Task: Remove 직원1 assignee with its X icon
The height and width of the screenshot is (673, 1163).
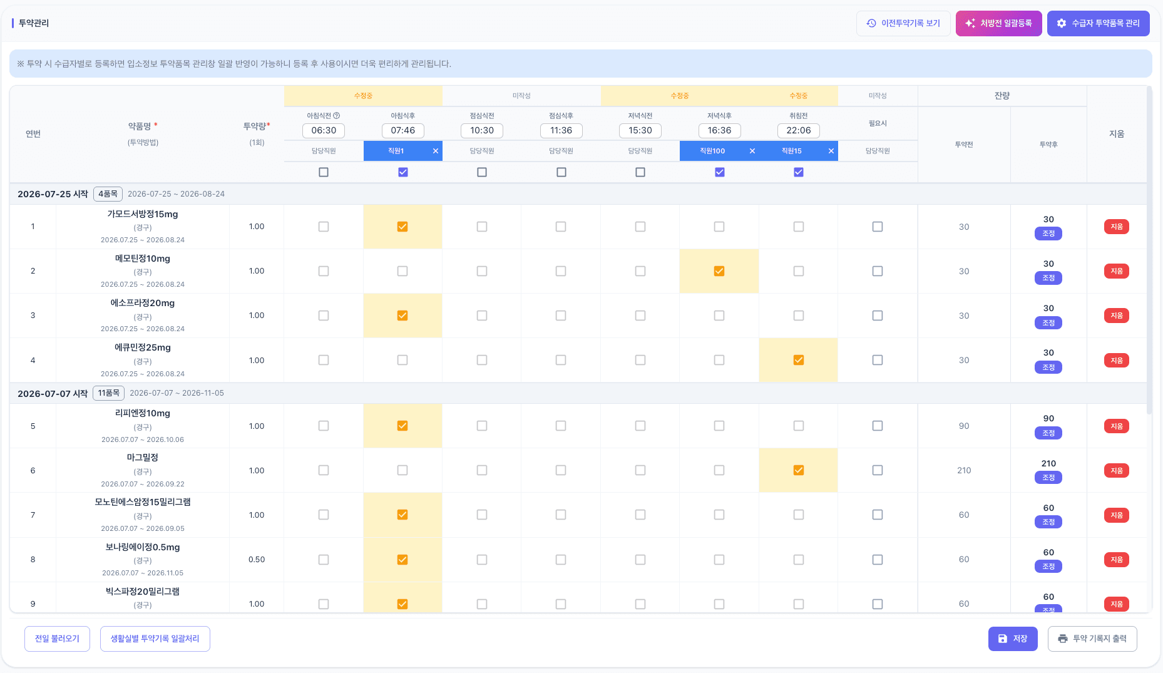Action: [436, 151]
